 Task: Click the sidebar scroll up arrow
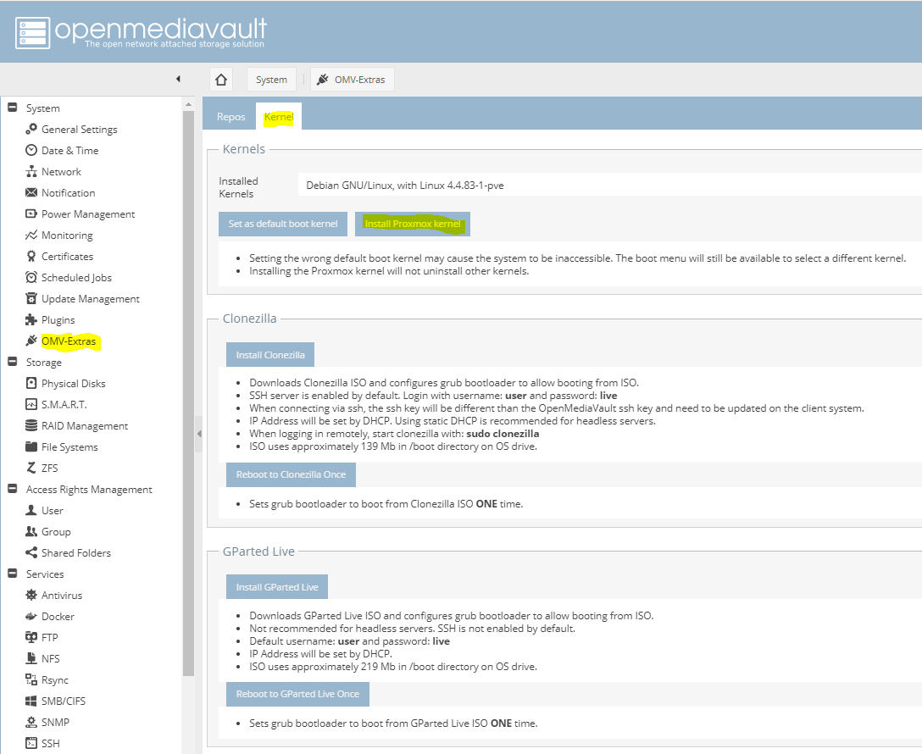tap(188, 104)
